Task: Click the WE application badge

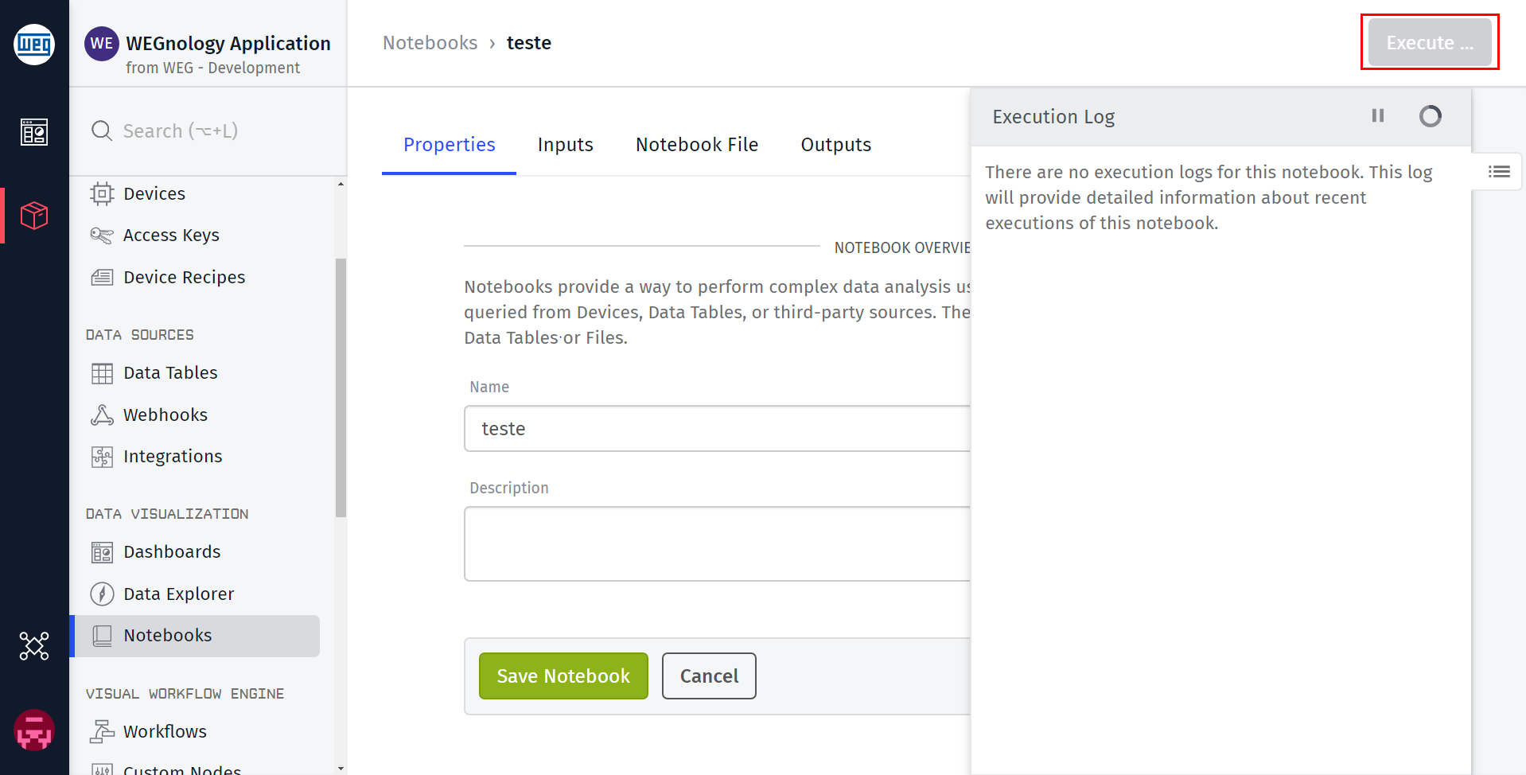Action: [x=102, y=43]
